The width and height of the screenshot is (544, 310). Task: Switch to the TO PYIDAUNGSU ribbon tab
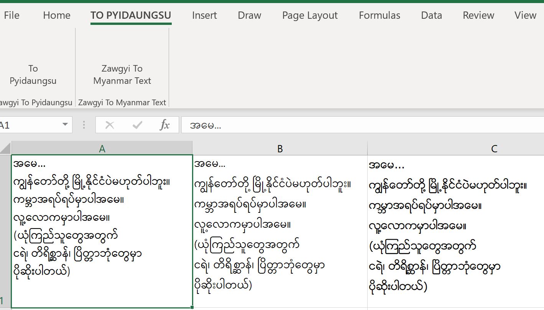pos(131,15)
